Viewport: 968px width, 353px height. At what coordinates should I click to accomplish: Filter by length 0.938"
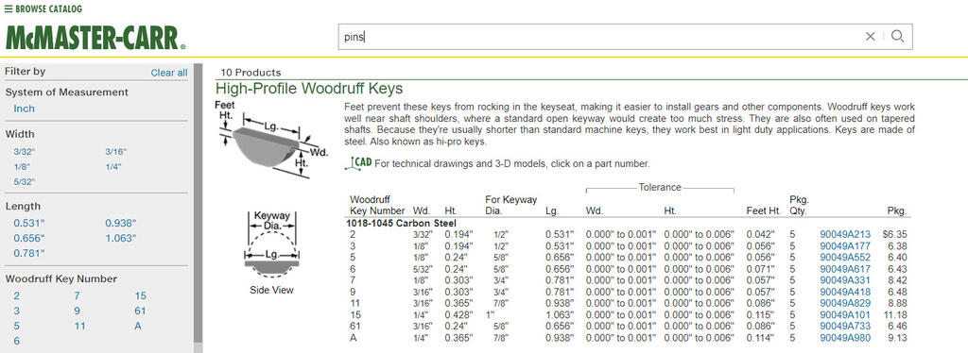click(x=121, y=223)
